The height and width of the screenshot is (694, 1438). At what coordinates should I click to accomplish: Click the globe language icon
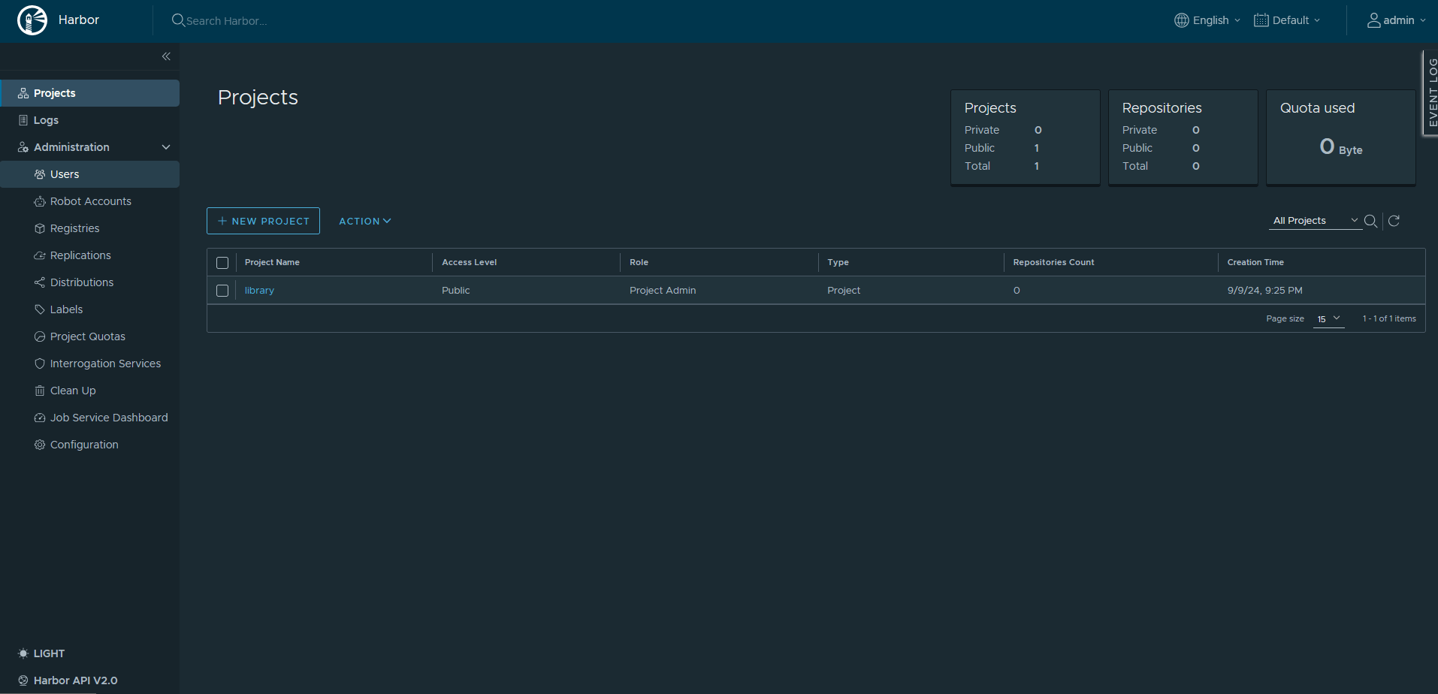coord(1182,20)
